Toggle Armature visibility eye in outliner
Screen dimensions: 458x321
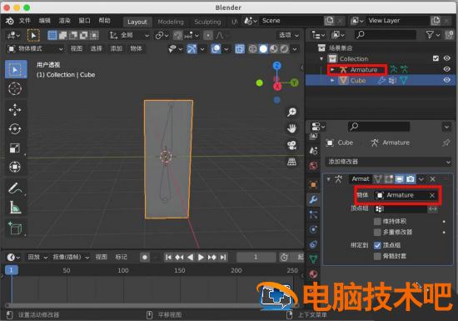pyautogui.click(x=446, y=69)
